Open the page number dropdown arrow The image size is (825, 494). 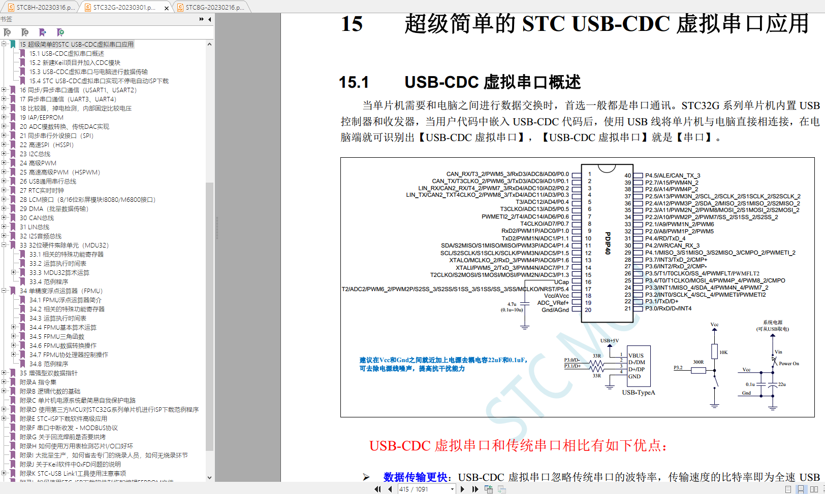point(452,489)
